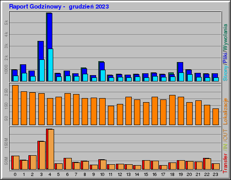231x180 pixels.
Task: Click hour label '6' on the x-axis
Action: (x=67, y=174)
